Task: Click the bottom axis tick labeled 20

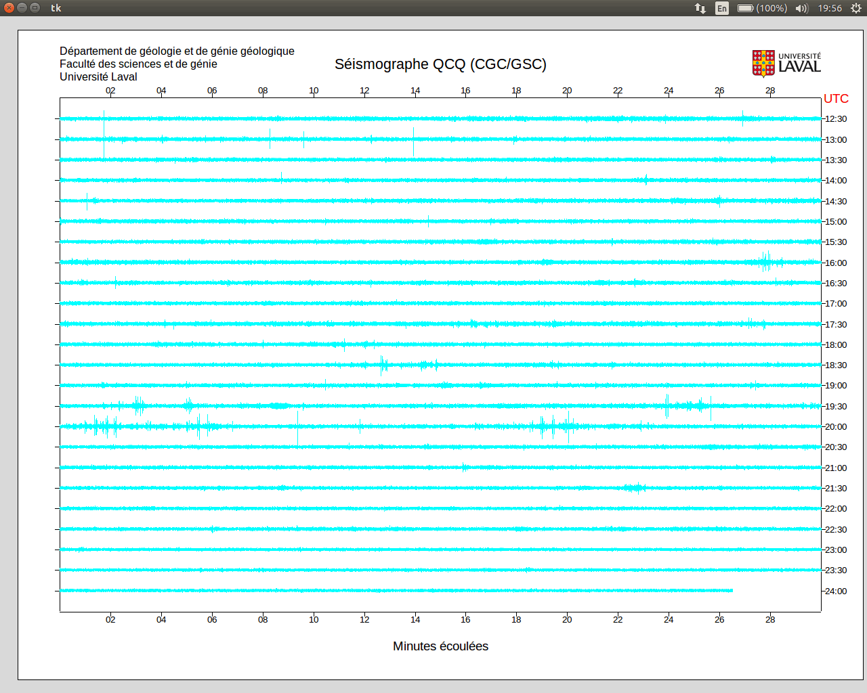Action: click(567, 619)
